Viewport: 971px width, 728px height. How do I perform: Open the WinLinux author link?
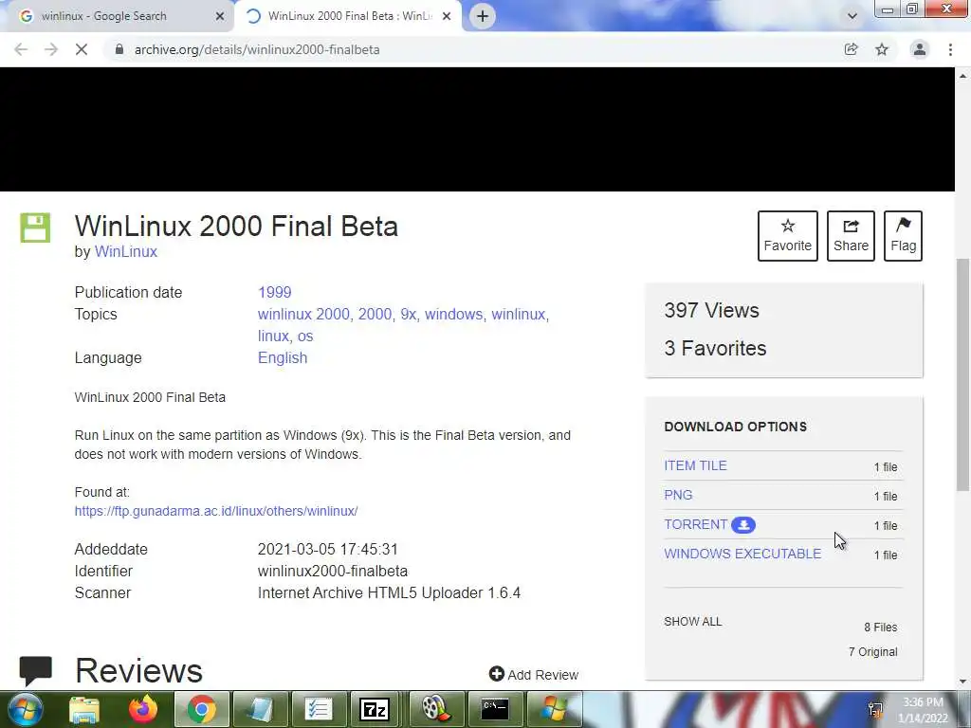[x=126, y=252]
